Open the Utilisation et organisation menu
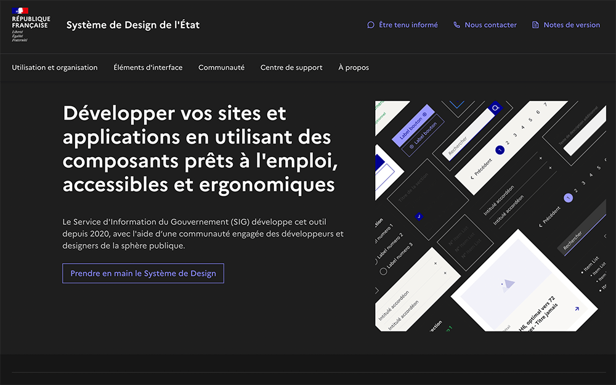Screen dimensions: 616x385 tap(55, 68)
